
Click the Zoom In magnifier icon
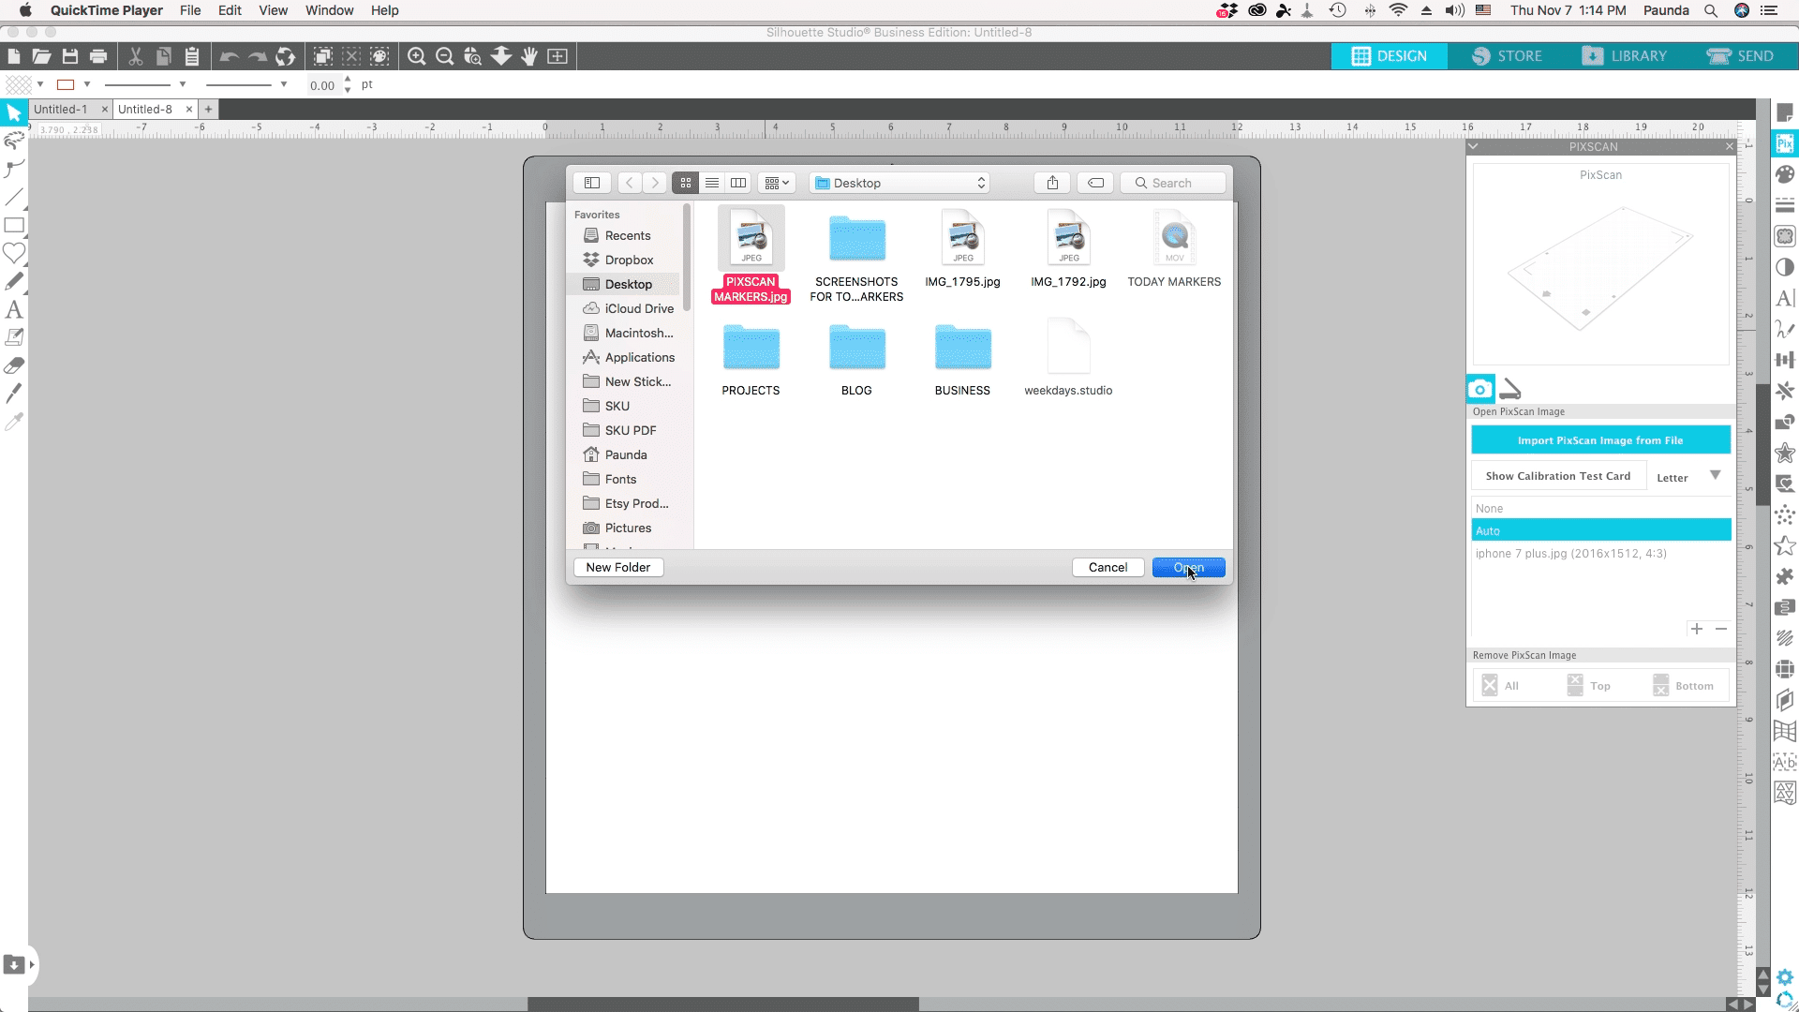click(x=417, y=56)
